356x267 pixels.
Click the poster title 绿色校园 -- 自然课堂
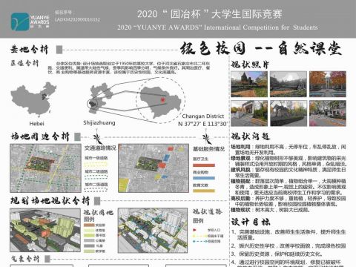click(261, 48)
